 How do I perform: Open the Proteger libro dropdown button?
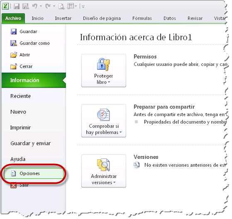click(x=104, y=71)
